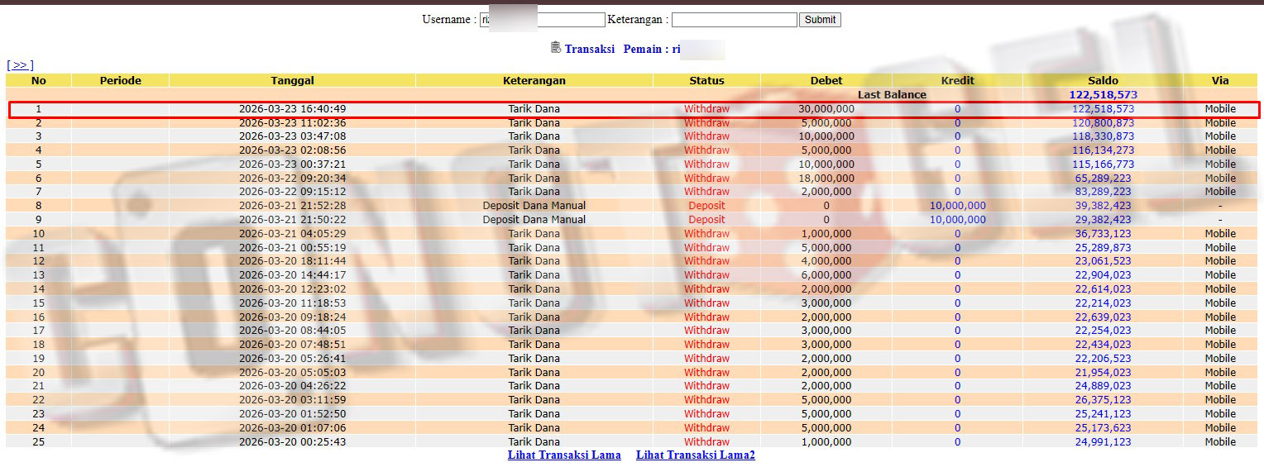Click saldo value 116,134,273
This screenshot has height=467, width=1264.
[x=1103, y=150]
